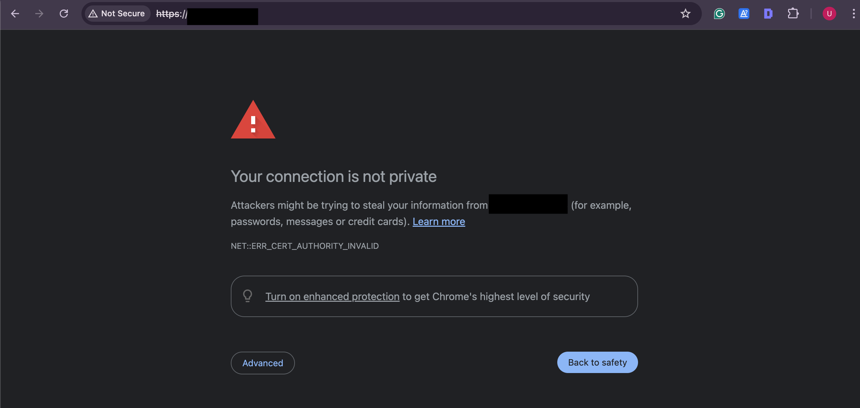Click the Chrome three-dot menu button
This screenshot has height=408, width=860.
click(851, 13)
